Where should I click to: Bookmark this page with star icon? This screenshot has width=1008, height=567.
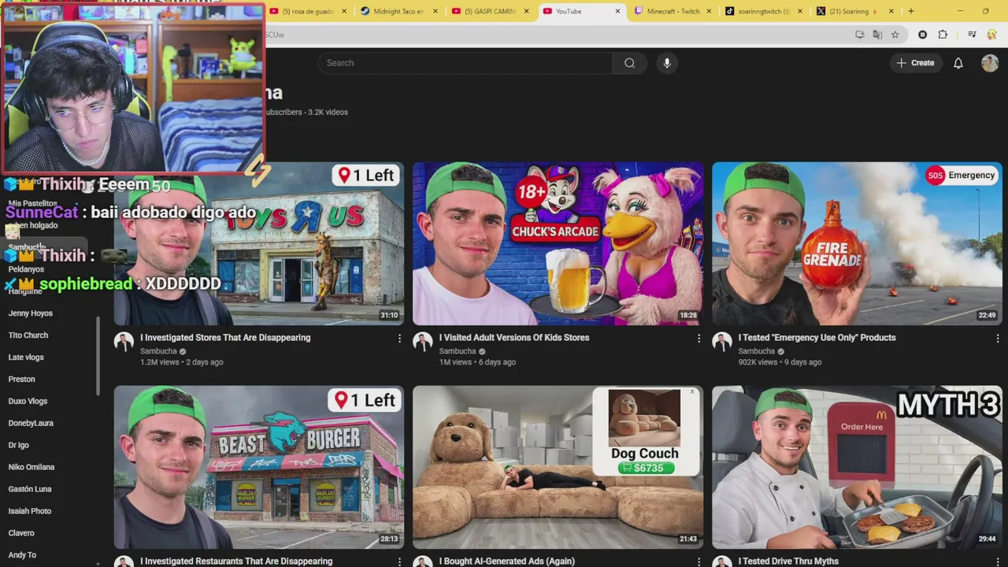(x=895, y=35)
